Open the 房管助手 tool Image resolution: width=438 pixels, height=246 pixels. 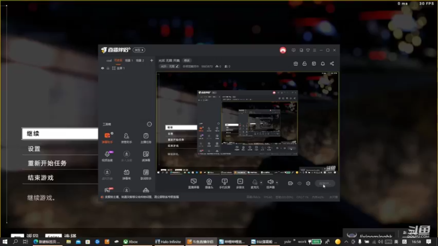click(x=126, y=138)
